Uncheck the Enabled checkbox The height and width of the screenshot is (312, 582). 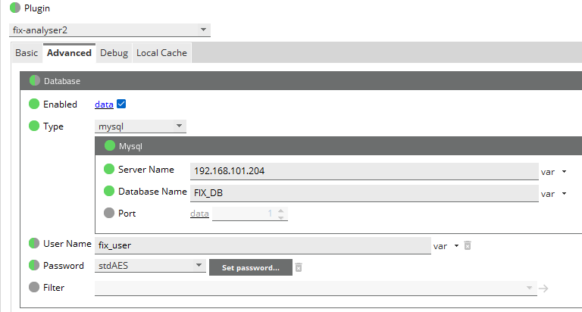[121, 105]
